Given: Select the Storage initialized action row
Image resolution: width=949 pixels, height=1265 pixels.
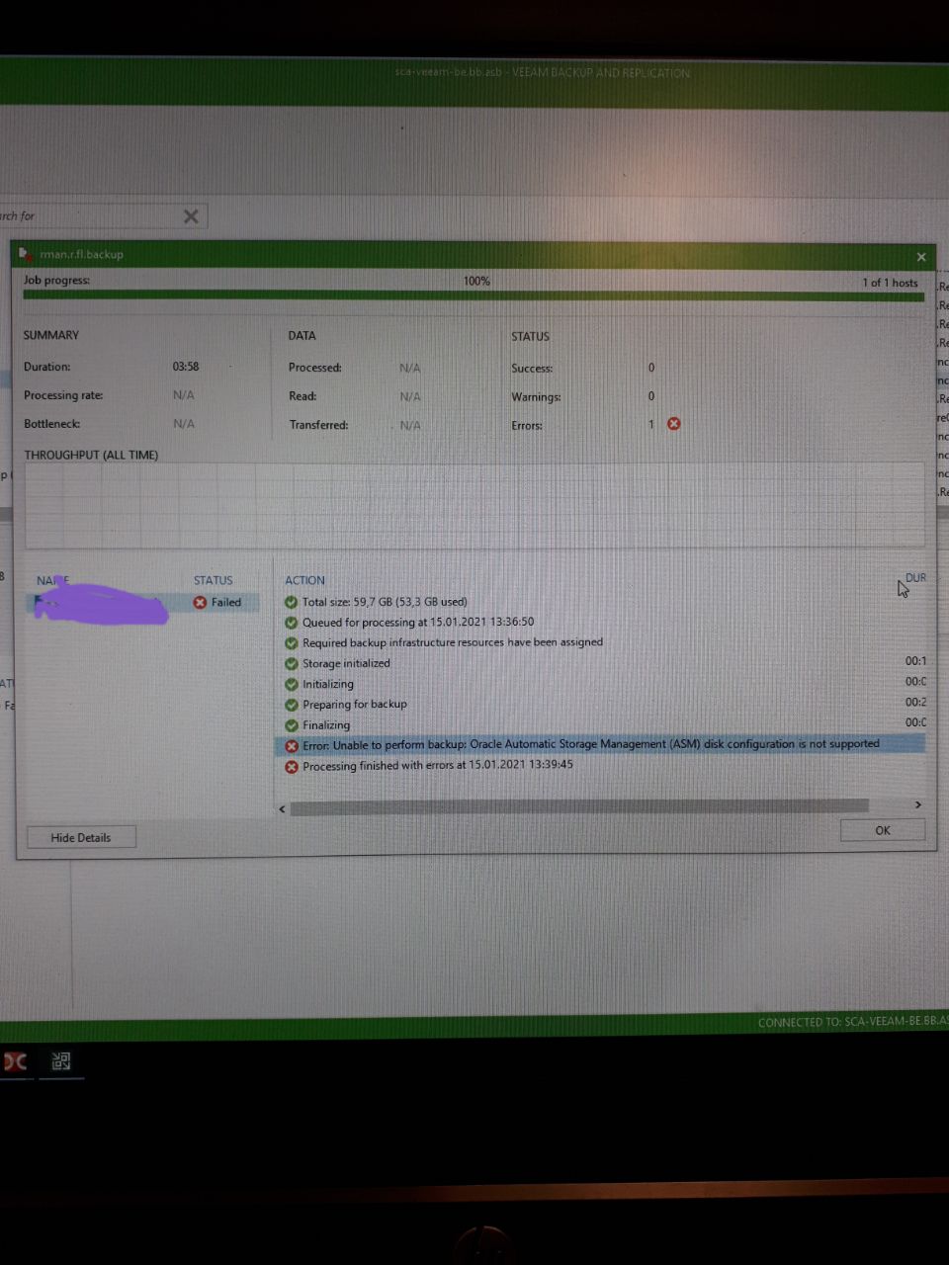Looking at the screenshot, I should tap(599, 663).
